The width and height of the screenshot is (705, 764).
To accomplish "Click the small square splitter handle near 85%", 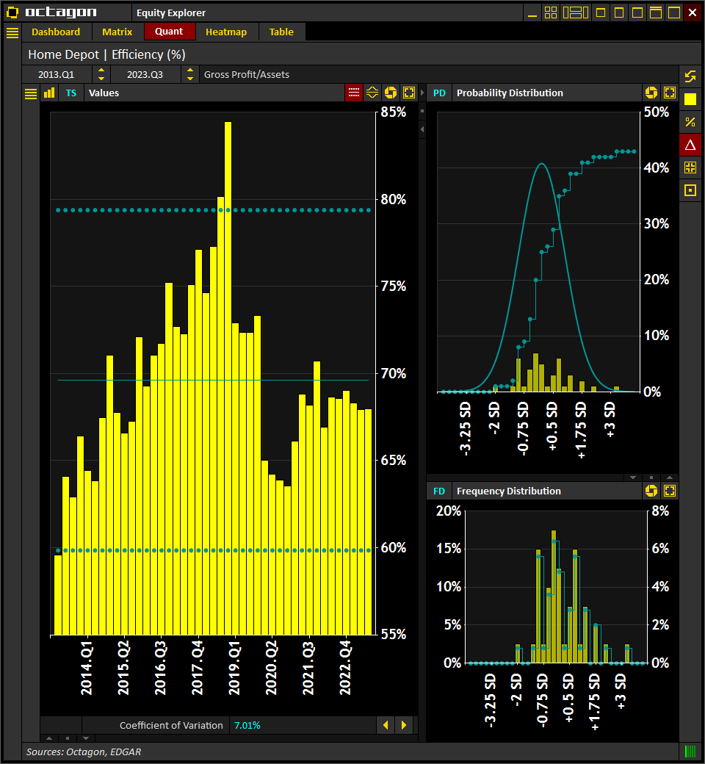I will tap(422, 111).
